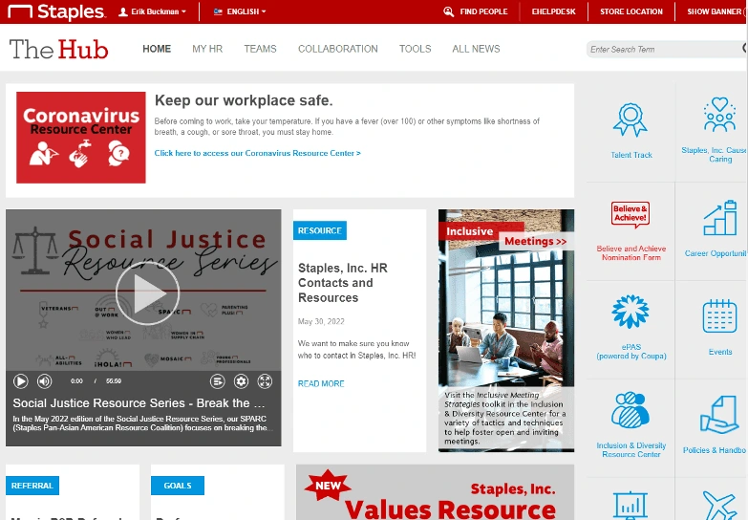Open the Erik Buckman user dropdown
Viewport: 748px width, 520px height.
tap(152, 11)
